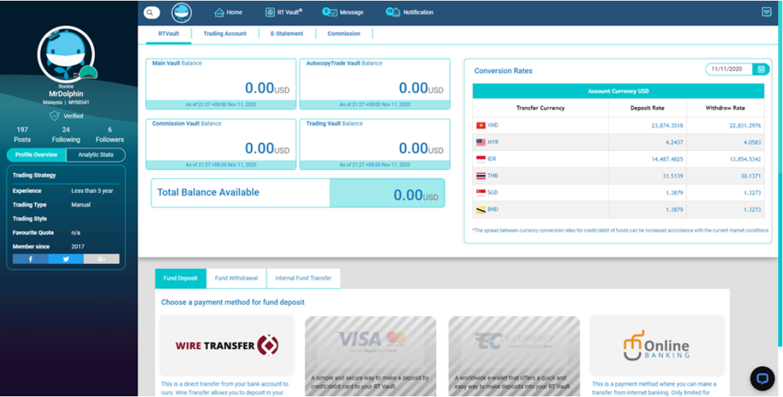Viewport: 783px width, 397px height.
Task: Choose Wire Transfer payment method
Action: [x=227, y=345]
